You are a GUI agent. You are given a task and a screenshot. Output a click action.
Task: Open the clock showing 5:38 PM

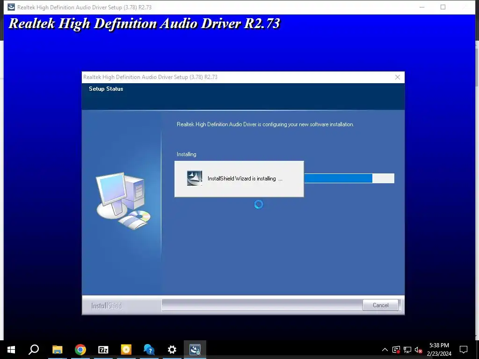[439, 350]
